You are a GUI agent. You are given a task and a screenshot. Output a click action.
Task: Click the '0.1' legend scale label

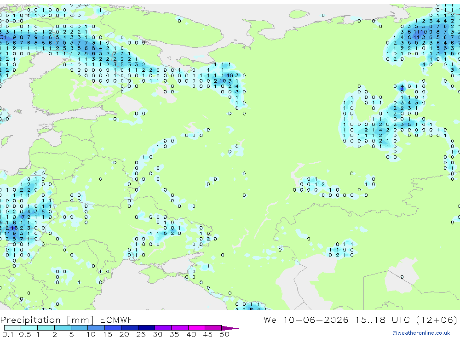tap(8, 334)
